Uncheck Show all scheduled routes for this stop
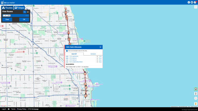The height and width of the screenshot is (111, 198). (x=67, y=51)
